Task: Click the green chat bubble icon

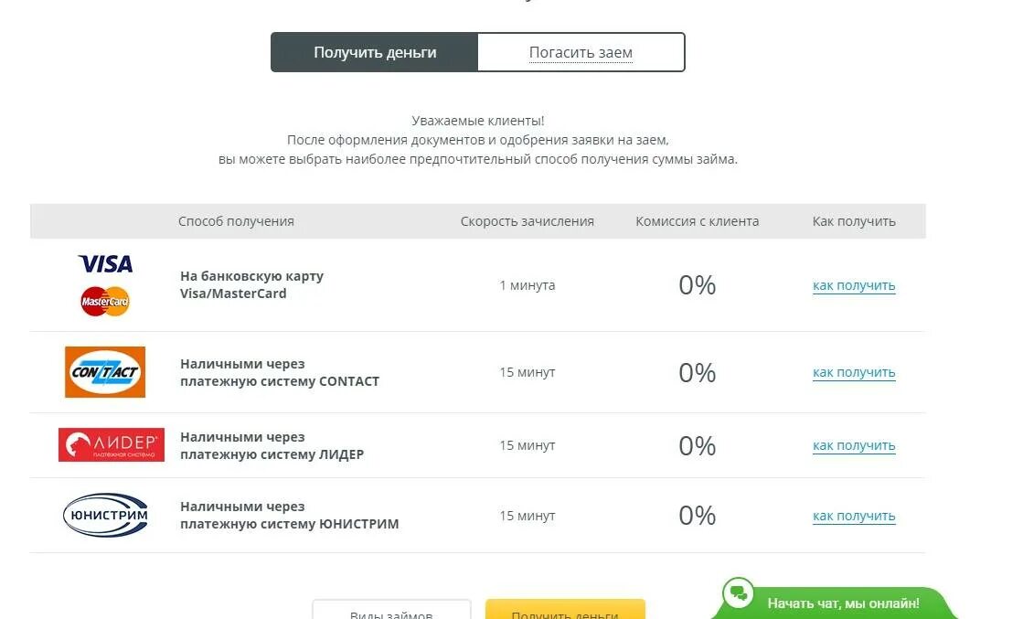Action: pyautogui.click(x=738, y=594)
